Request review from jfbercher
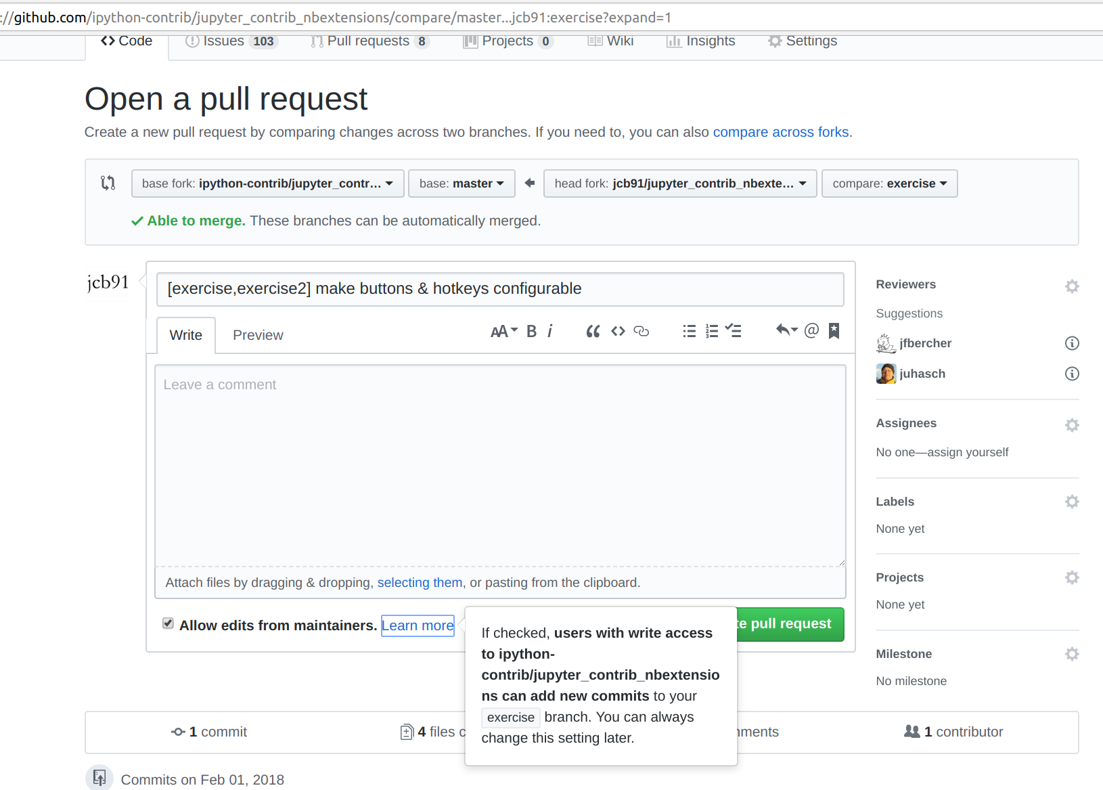 click(925, 343)
